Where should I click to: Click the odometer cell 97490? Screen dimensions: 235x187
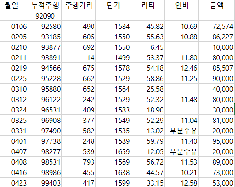coord(45,131)
